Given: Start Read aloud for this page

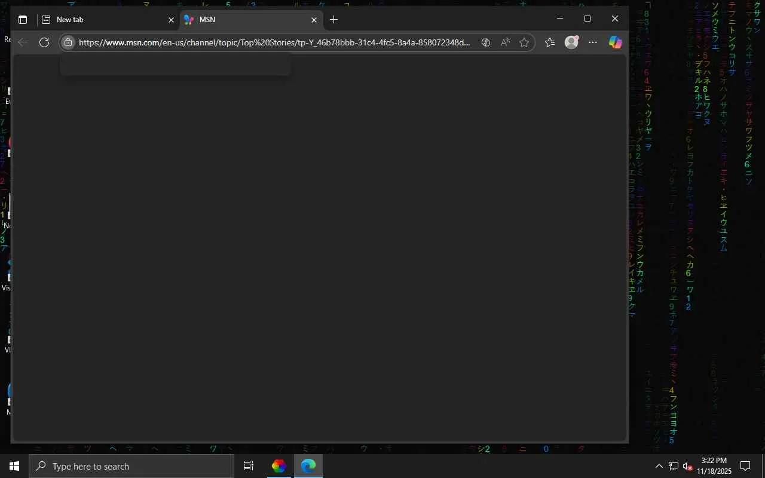Looking at the screenshot, I should (x=505, y=42).
